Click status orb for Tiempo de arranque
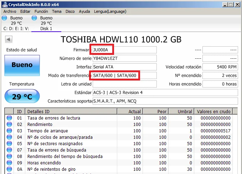Image resolution: width=242 pixels, height=174 pixels. pos(9,131)
